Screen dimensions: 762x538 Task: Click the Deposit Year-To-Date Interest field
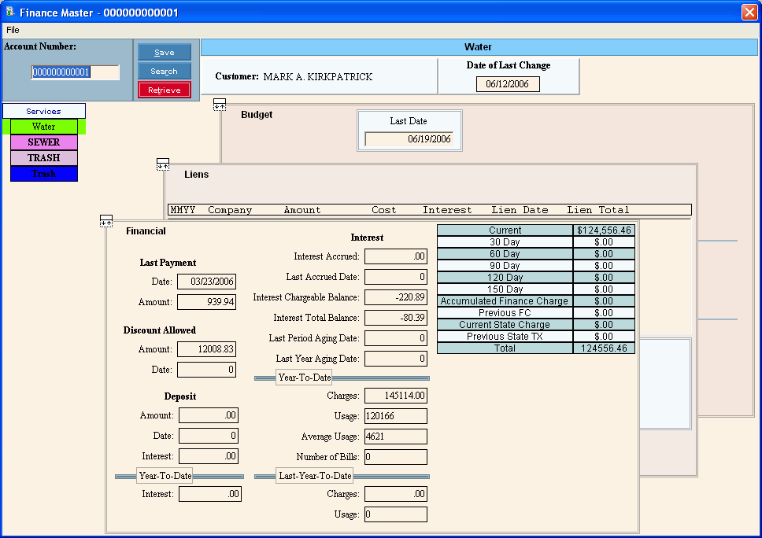click(x=210, y=494)
